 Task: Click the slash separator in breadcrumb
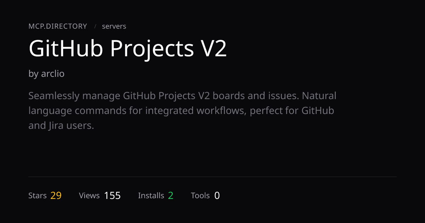click(95, 27)
